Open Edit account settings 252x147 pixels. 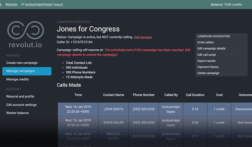(x=21, y=105)
